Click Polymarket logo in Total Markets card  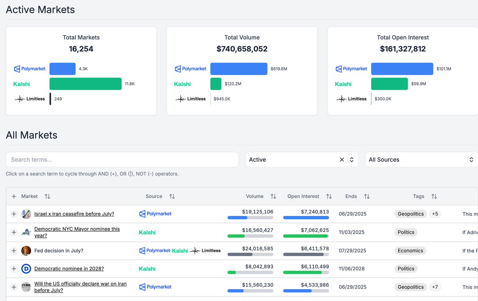pyautogui.click(x=30, y=69)
